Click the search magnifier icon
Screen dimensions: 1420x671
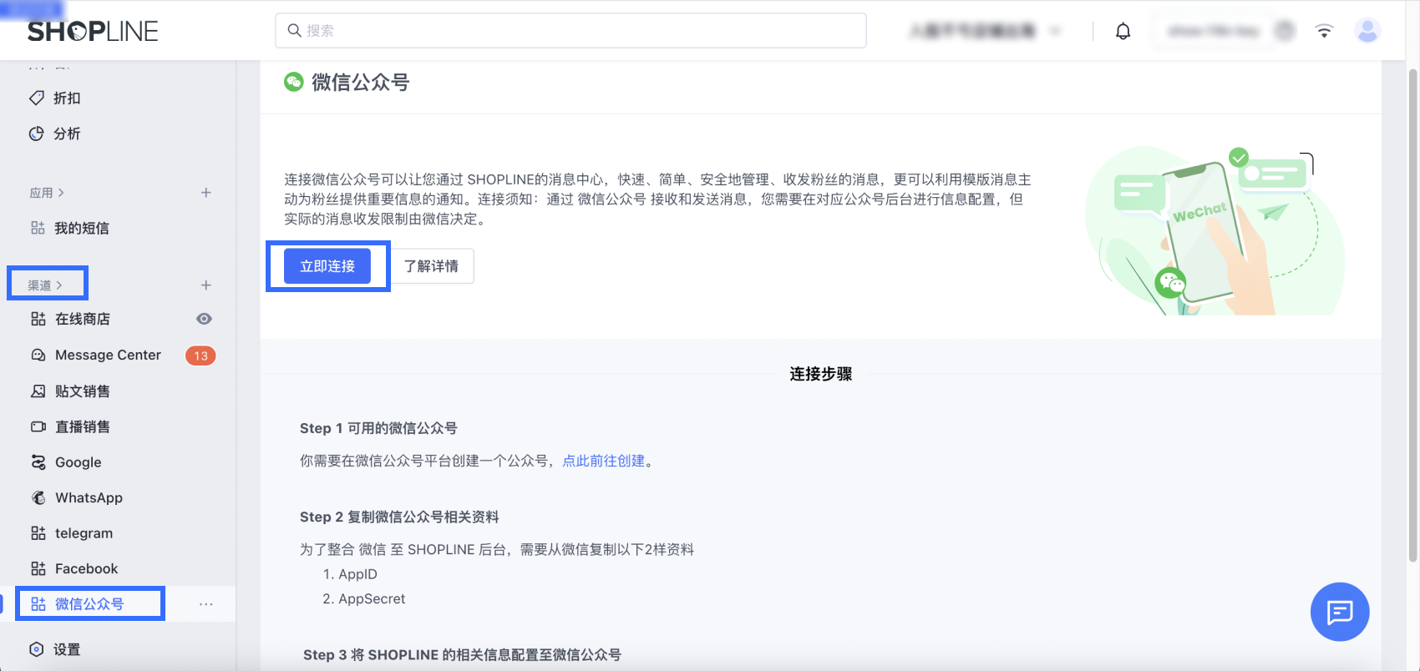coord(294,30)
